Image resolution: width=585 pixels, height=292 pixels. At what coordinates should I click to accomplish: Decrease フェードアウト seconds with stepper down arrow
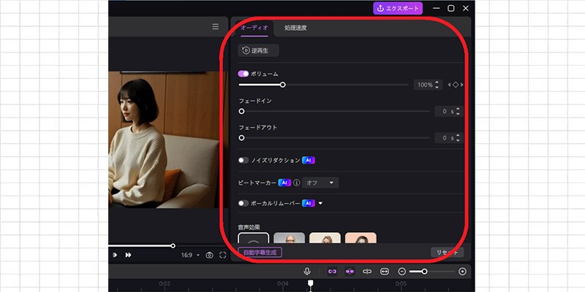click(458, 140)
